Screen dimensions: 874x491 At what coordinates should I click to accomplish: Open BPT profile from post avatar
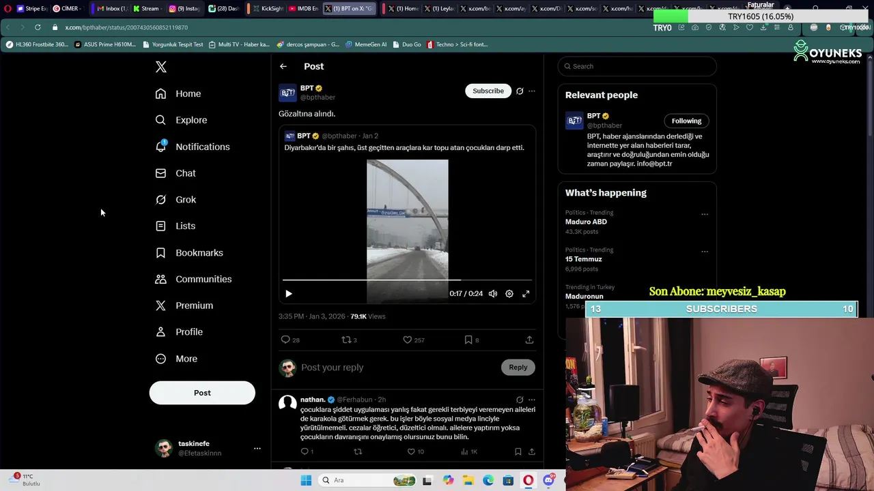click(287, 93)
